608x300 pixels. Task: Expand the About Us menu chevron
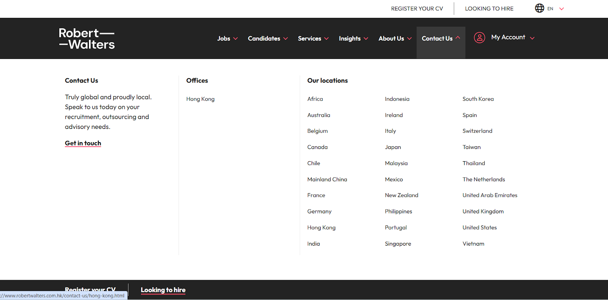(x=409, y=38)
